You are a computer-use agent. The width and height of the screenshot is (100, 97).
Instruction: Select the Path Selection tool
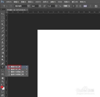click(x=2, y=70)
